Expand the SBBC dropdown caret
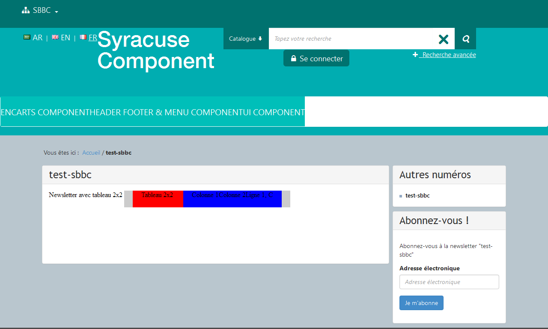Viewport: 548px width, 329px height. [57, 12]
